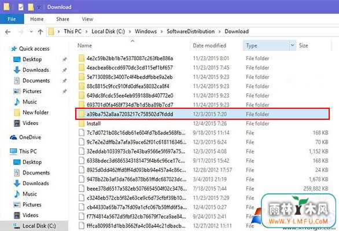This screenshot has height=231, width=339.
Task: Expand chevron after SoftwareDistribution breadcrumb
Action: coord(219,32)
